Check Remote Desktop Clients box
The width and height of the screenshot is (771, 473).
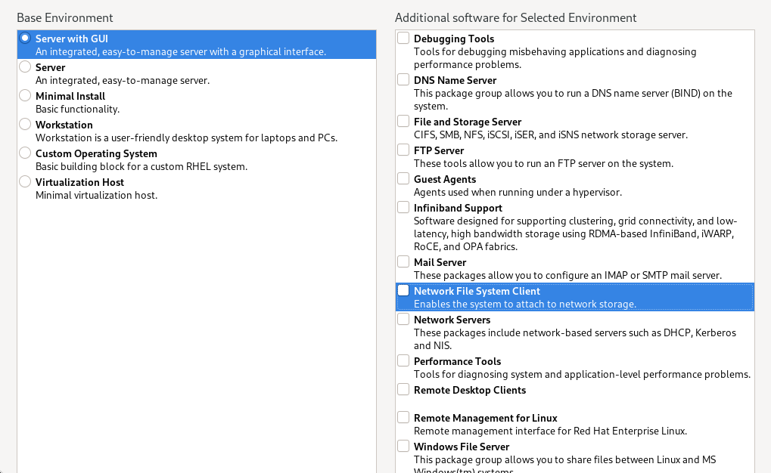404,390
